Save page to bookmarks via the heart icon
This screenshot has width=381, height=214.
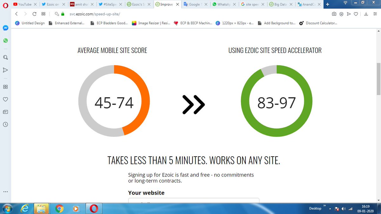(x=356, y=14)
